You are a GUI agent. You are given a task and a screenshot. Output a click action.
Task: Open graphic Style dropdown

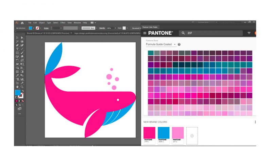pyautogui.click(x=127, y=28)
